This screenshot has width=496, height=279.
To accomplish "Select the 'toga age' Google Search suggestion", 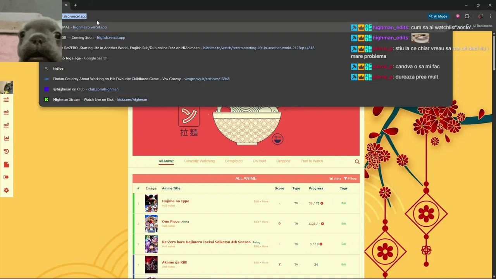I will 246,58.
